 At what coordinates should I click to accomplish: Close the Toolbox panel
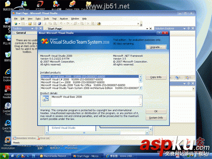click(41, 28)
